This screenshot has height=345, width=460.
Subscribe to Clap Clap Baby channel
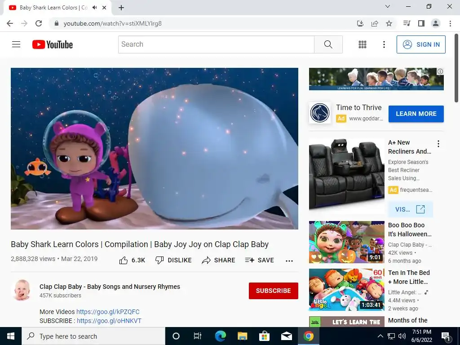point(274,291)
